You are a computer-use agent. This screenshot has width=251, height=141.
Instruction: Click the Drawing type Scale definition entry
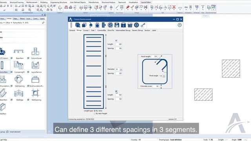[170, 139]
